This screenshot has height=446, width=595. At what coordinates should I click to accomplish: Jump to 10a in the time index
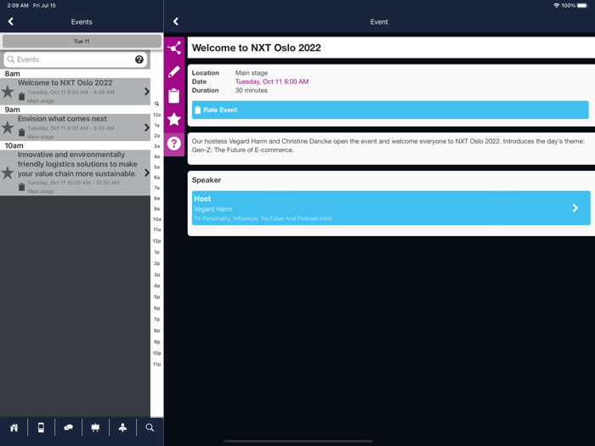pyautogui.click(x=156, y=219)
